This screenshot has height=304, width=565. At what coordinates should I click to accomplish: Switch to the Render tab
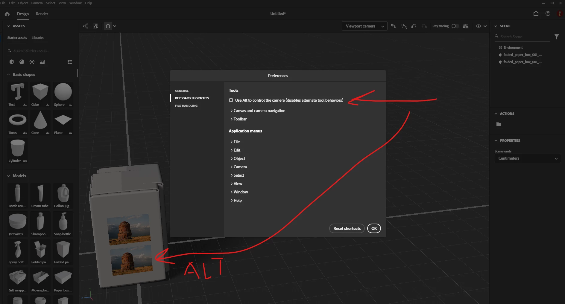coord(42,14)
